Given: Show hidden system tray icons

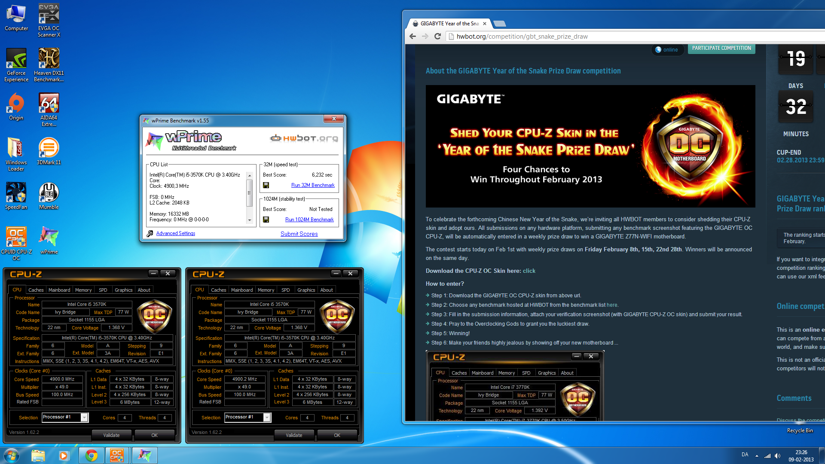Looking at the screenshot, I should [757, 456].
